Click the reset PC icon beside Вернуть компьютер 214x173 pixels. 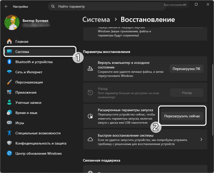[90, 68]
